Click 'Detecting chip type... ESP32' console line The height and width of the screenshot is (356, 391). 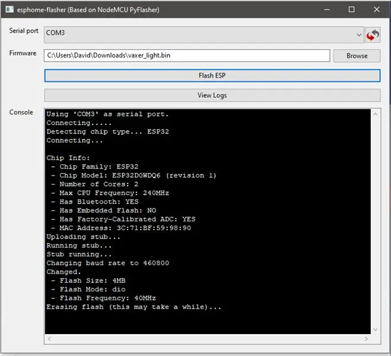pos(107,132)
